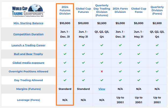Click the View margins link

102,89
